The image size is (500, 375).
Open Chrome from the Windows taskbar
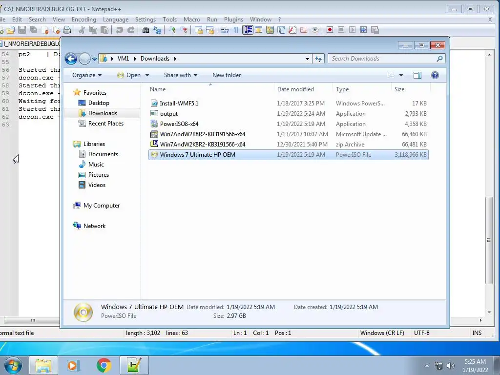[x=104, y=365]
